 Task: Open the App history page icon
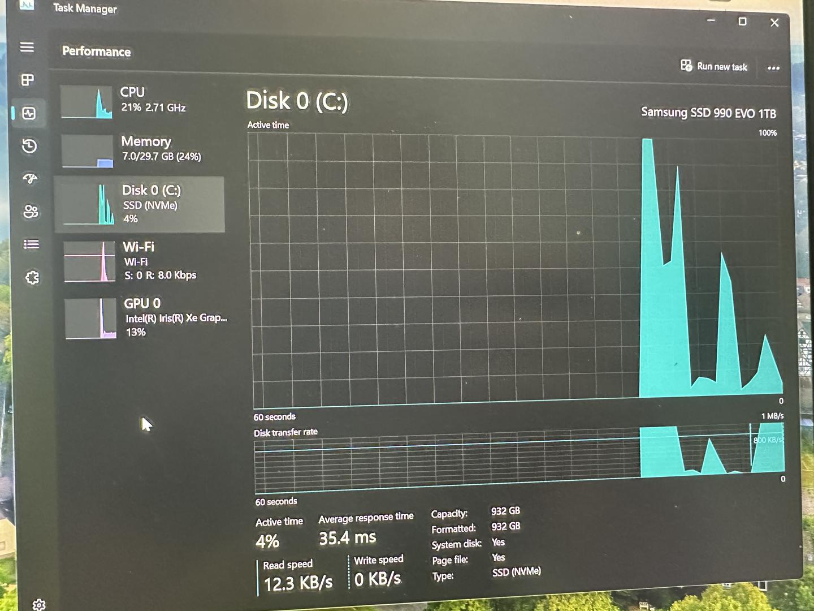click(29, 146)
